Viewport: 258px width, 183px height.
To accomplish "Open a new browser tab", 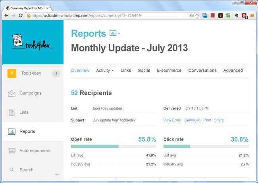I will coord(56,8).
